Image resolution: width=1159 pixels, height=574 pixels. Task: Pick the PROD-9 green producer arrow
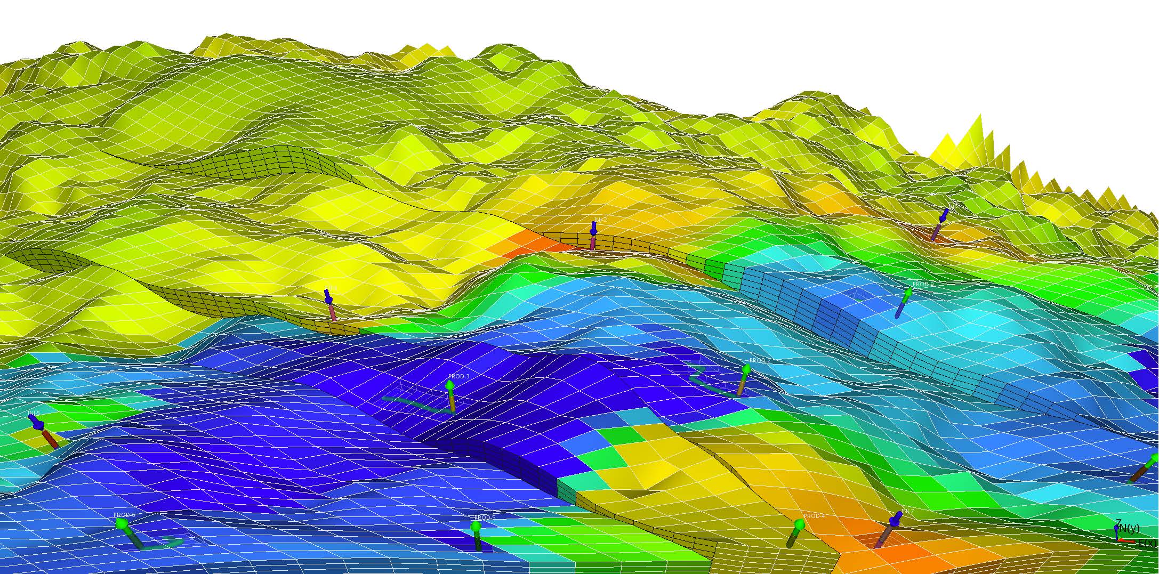point(907,294)
